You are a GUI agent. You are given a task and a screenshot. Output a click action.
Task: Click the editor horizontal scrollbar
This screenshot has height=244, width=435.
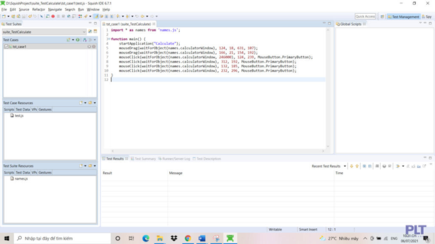(x=217, y=151)
